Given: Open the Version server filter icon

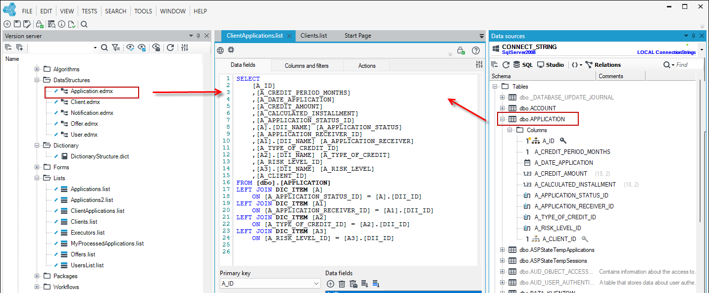Looking at the screenshot, I should point(116,48).
